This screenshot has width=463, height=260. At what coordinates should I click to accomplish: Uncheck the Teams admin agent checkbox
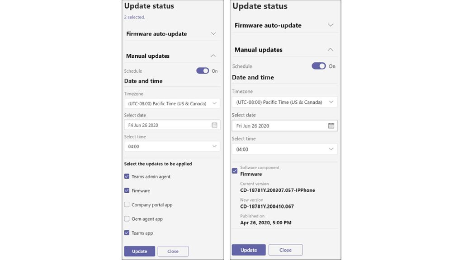coord(127,176)
